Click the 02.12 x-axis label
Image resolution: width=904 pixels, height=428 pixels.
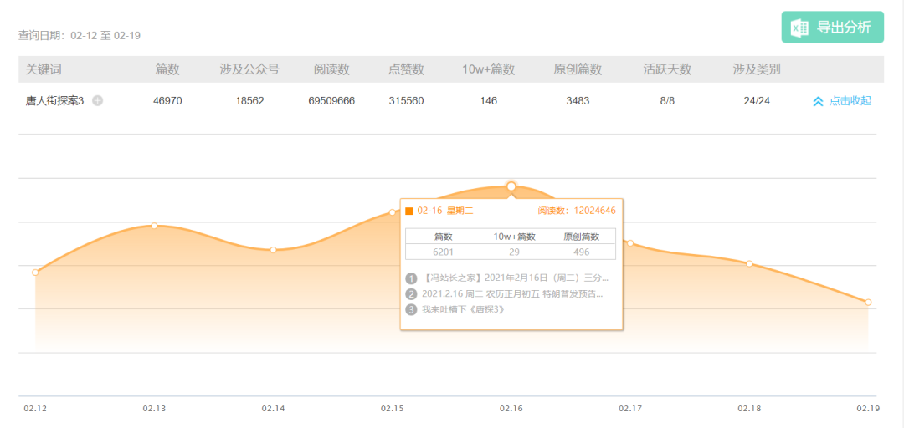coord(35,409)
